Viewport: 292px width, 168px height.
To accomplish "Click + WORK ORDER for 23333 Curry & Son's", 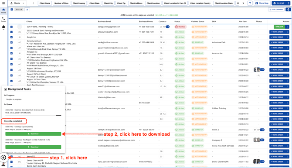I will pos(277,32).
